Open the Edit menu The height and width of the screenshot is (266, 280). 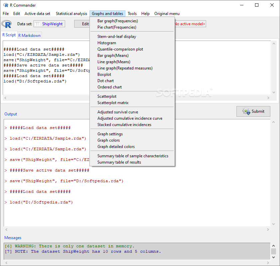tap(17, 14)
